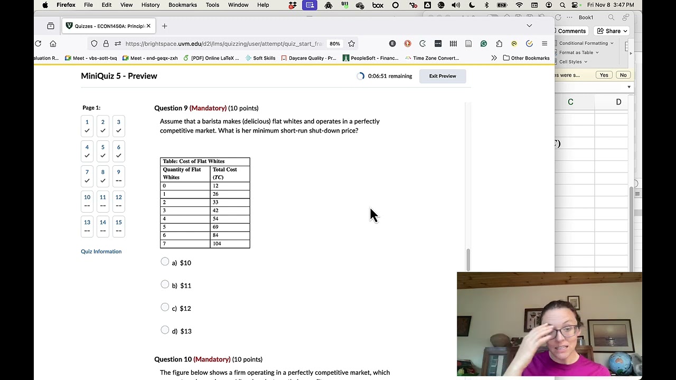Open the Dropbox menu bar icon

click(x=293, y=5)
